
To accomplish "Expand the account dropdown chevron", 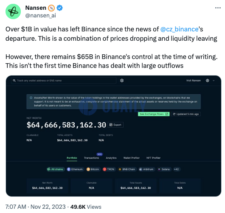I will click(214, 81).
